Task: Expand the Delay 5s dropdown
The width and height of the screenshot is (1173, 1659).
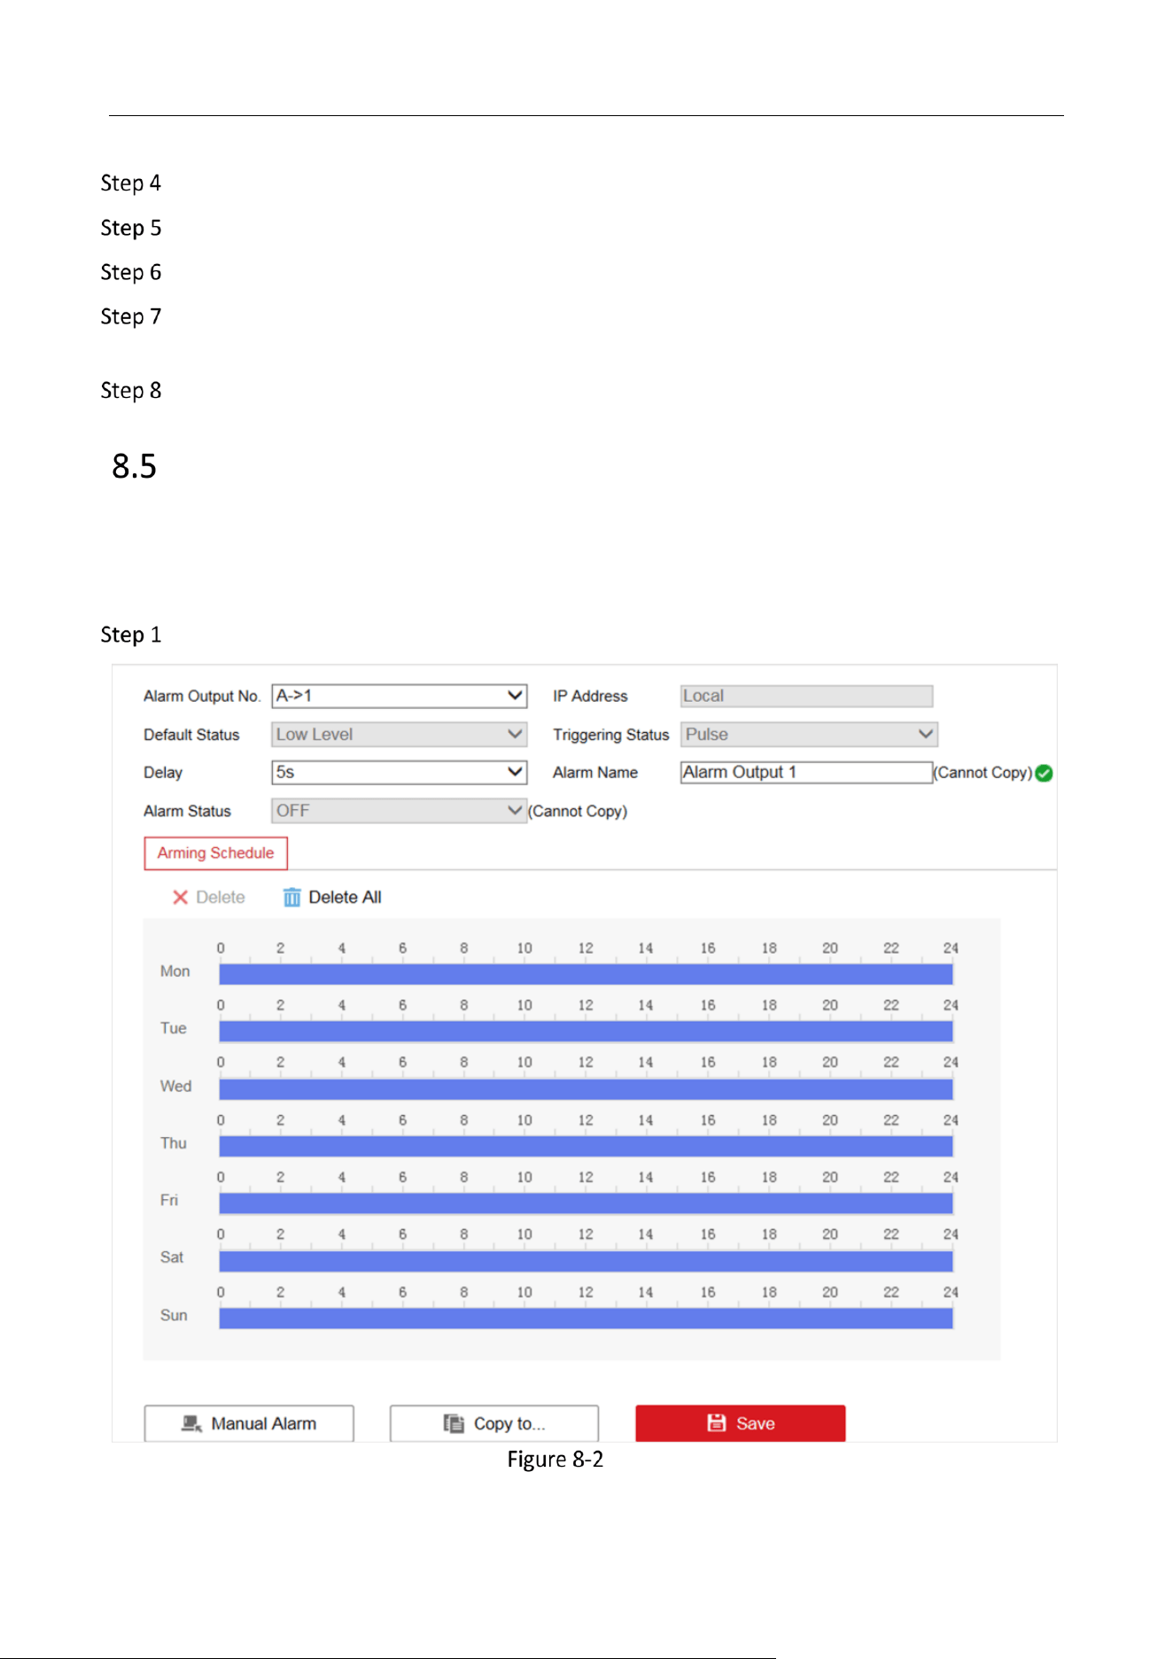Action: coord(400,772)
